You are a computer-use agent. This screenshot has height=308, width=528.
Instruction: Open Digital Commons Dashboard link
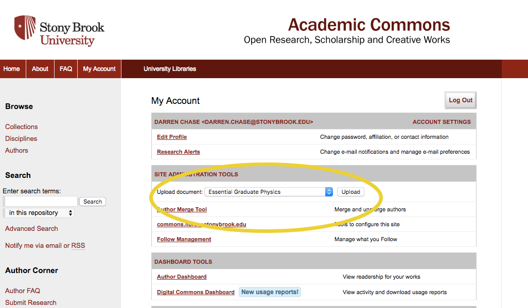pyautogui.click(x=196, y=292)
